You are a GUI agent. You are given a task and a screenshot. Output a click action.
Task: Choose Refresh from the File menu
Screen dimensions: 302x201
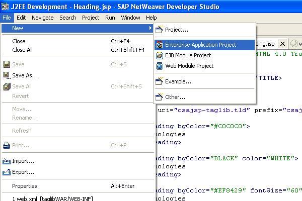(x=22, y=131)
